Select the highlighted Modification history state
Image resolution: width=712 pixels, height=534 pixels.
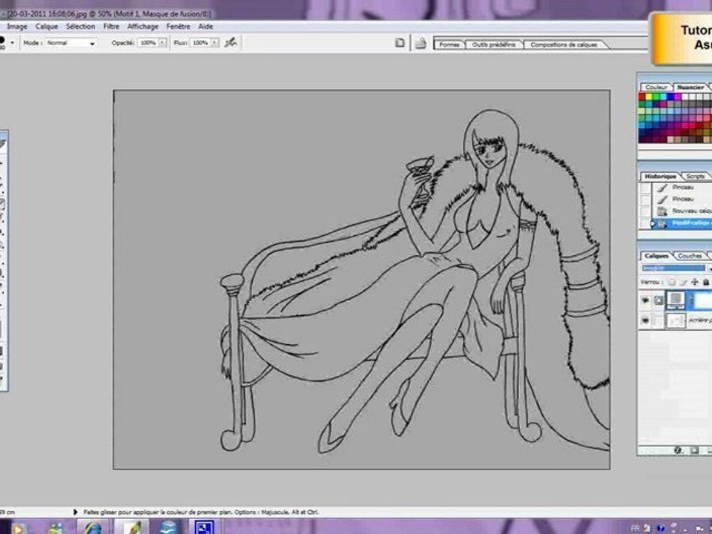pos(682,223)
